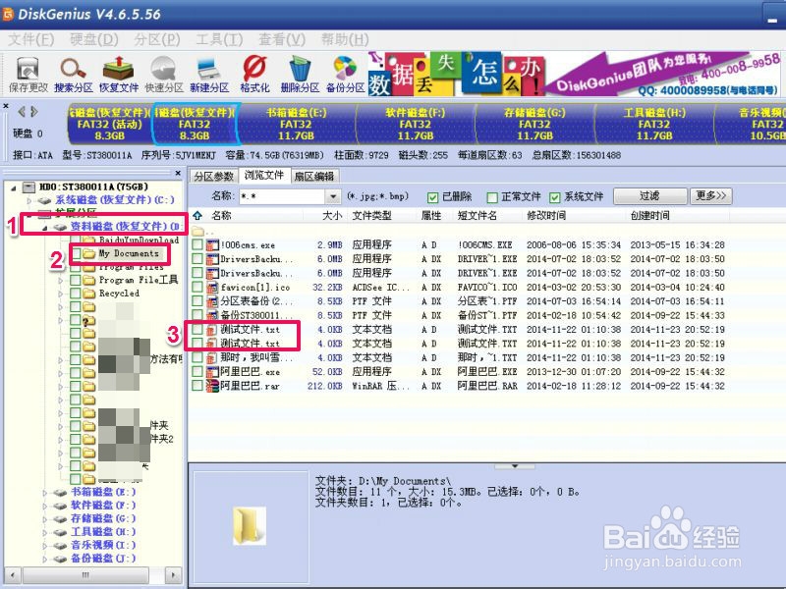The image size is (786, 589).
Task: Open the 硬盘(D) menu
Action: [94, 39]
